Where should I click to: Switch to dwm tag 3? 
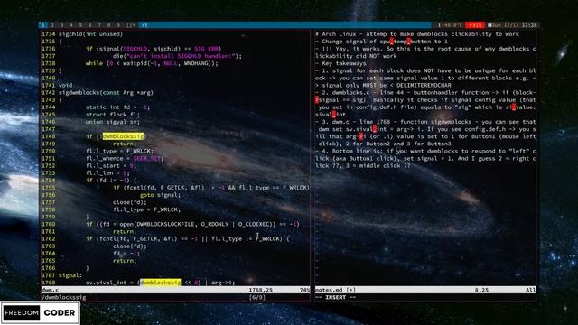[62, 25]
